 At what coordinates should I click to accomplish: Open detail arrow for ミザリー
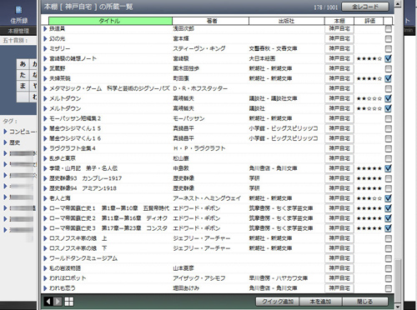pos(45,48)
